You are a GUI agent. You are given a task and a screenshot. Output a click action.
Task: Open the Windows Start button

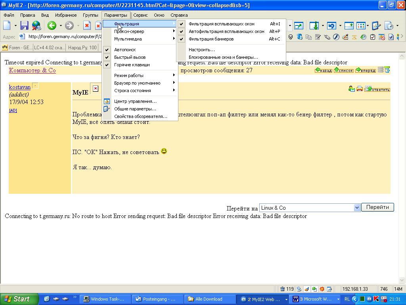[x=19, y=299]
